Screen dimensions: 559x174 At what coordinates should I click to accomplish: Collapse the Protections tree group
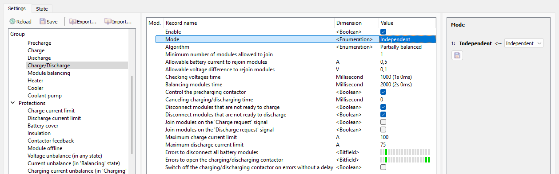pyautogui.click(x=12, y=103)
